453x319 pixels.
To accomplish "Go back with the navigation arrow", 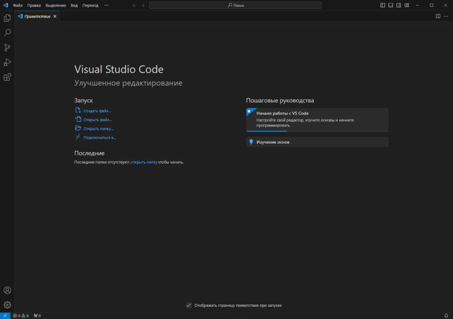I will click(x=135, y=5).
